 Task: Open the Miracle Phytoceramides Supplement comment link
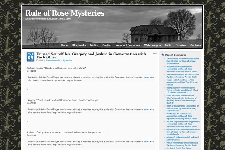[x=183, y=124]
